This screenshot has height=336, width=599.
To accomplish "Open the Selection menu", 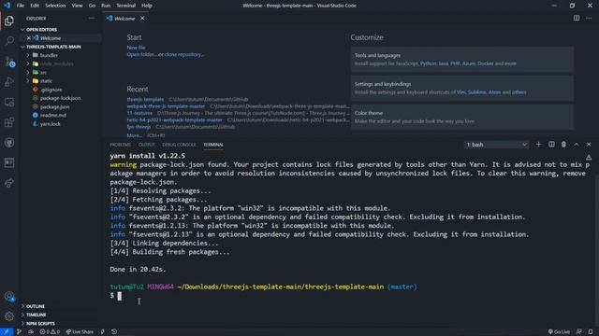I will tap(55, 6).
